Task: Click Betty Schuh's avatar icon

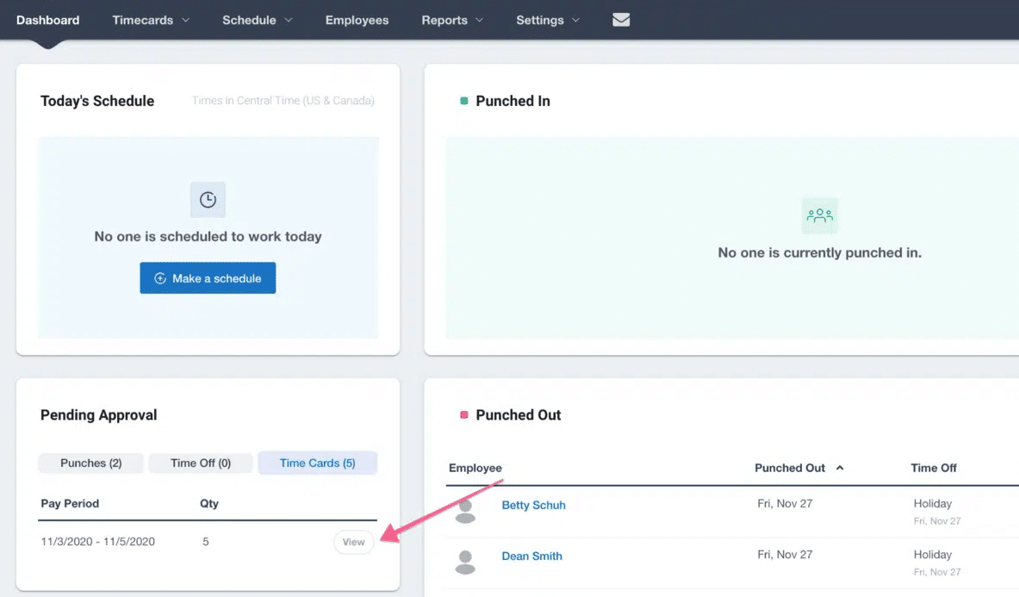Action: [465, 511]
